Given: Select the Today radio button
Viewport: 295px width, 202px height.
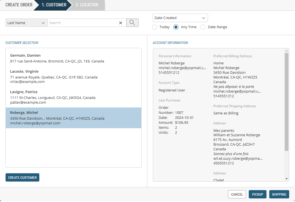Looking at the screenshot, I should [x=155, y=27].
